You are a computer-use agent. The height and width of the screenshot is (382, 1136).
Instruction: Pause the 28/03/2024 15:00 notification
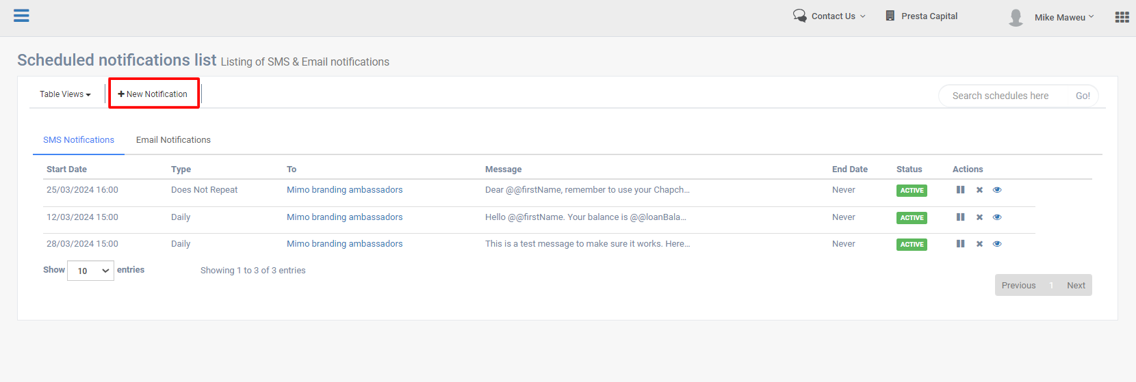tap(960, 244)
